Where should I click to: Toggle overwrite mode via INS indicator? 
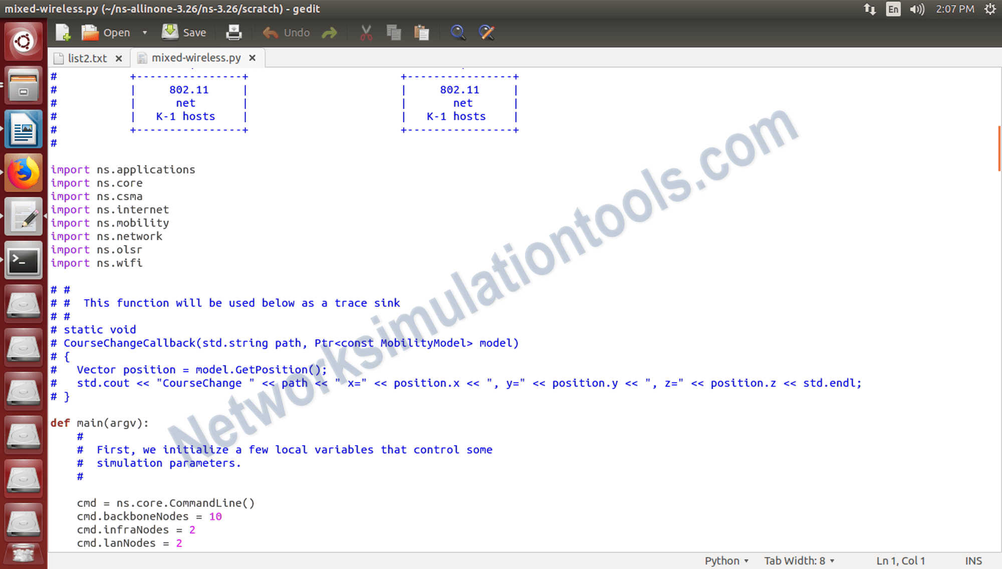point(972,560)
